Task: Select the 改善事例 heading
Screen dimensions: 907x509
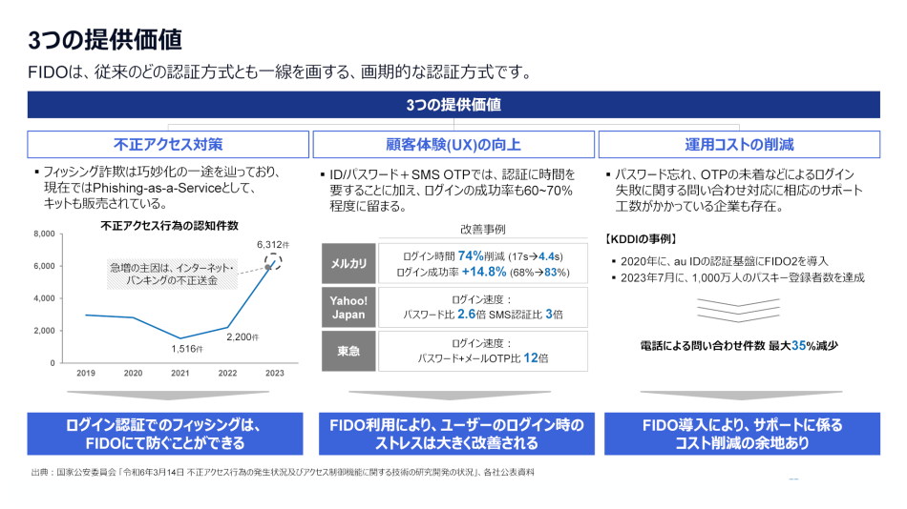Action: [483, 230]
